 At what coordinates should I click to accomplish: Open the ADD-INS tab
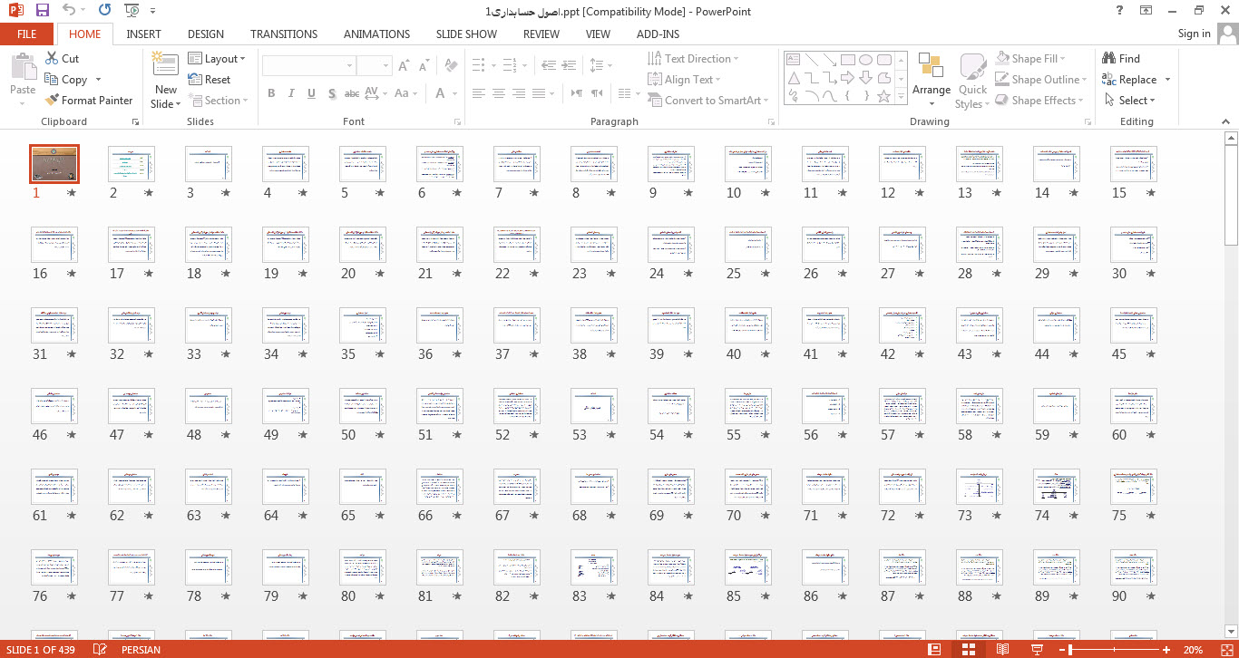(658, 34)
